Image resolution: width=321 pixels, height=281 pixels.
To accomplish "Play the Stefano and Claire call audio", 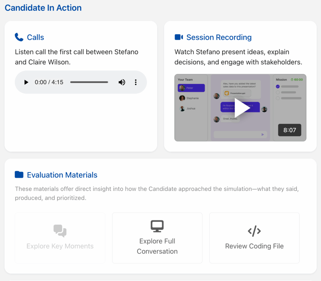I will coord(26,82).
